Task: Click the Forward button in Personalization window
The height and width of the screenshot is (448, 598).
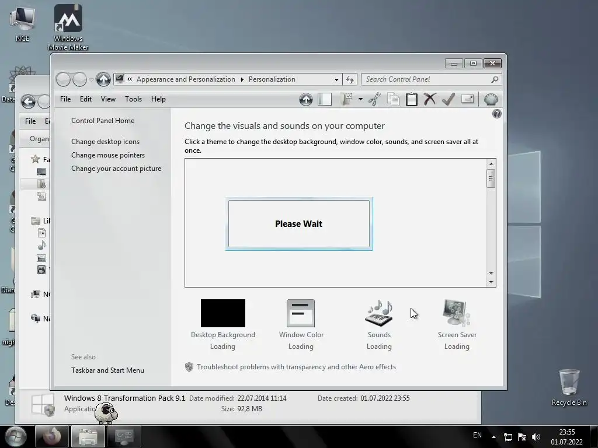Action: (x=79, y=79)
